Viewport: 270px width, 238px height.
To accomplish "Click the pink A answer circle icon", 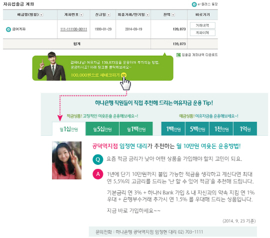I will pos(98,174).
